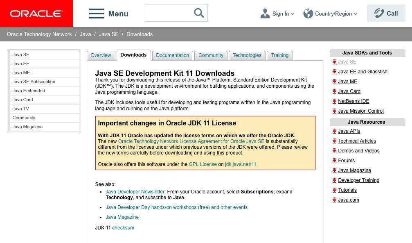This screenshot has width=412, height=243.
Task: Open Java SE Subscription sidebar item
Action: click(45, 82)
